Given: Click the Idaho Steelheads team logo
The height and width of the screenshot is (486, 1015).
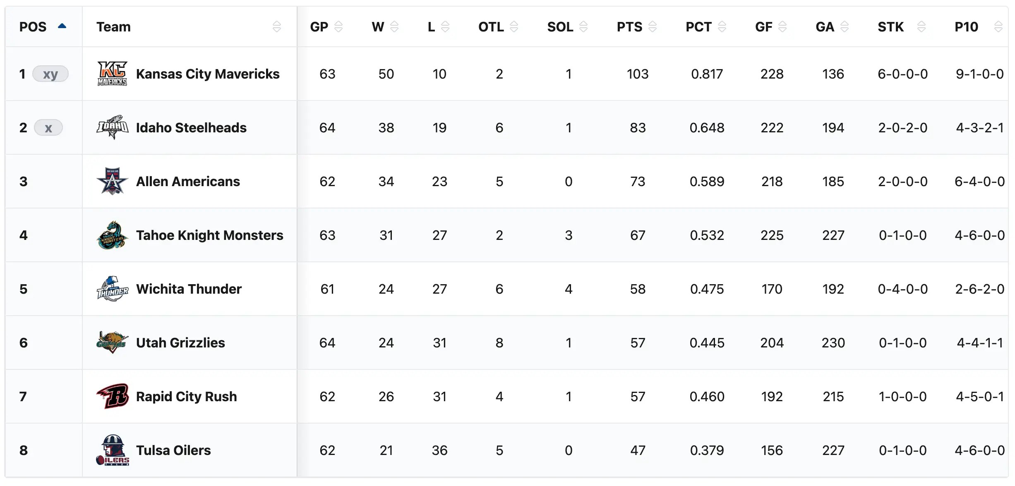Looking at the screenshot, I should [x=112, y=127].
